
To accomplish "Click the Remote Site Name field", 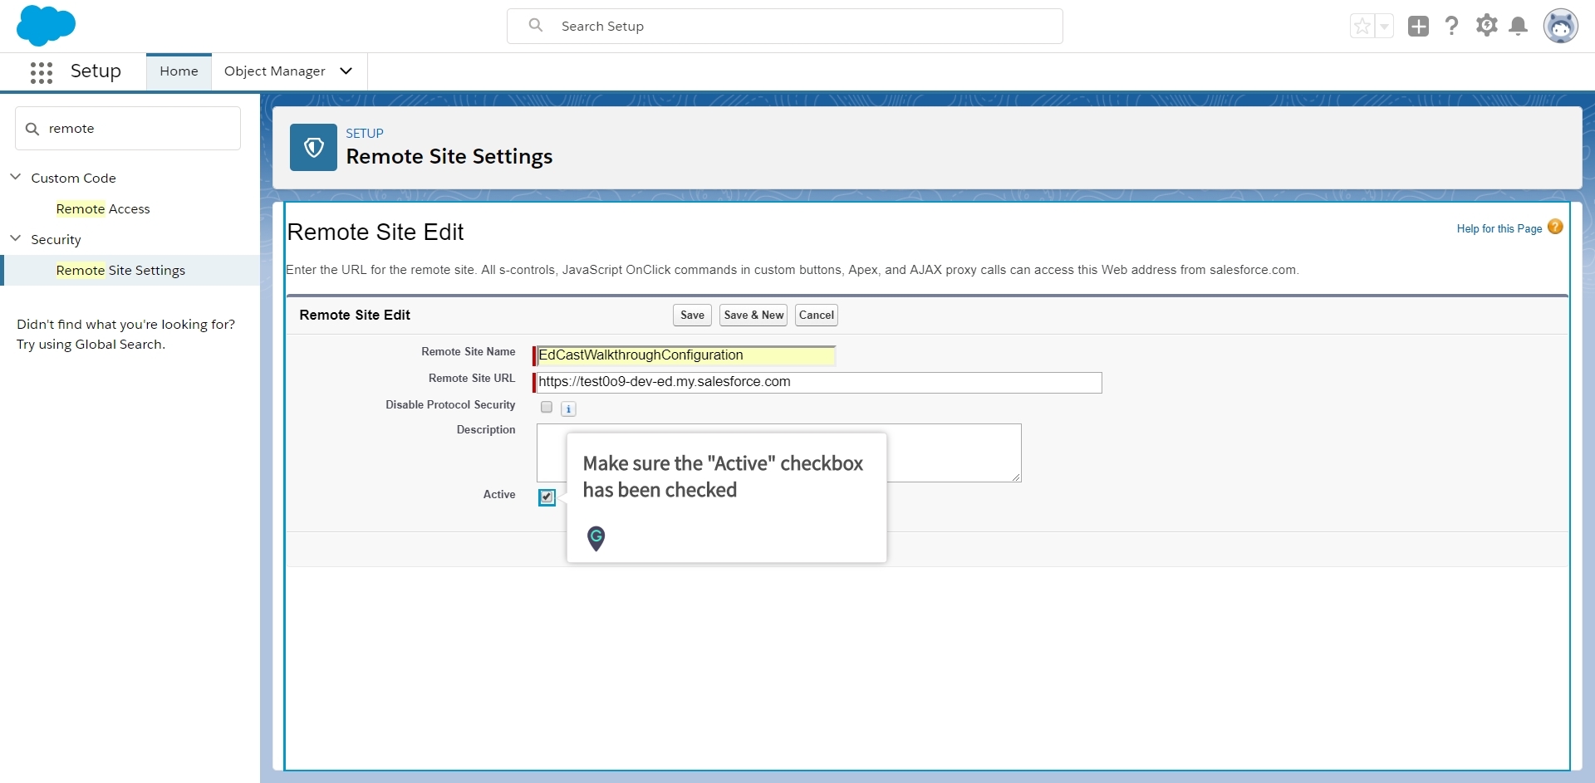I will [685, 355].
